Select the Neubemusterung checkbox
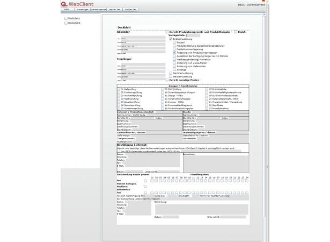This screenshot has height=242, width=330. point(171,76)
